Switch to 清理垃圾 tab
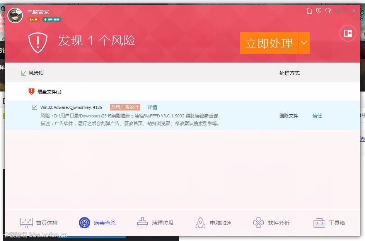 (155, 223)
